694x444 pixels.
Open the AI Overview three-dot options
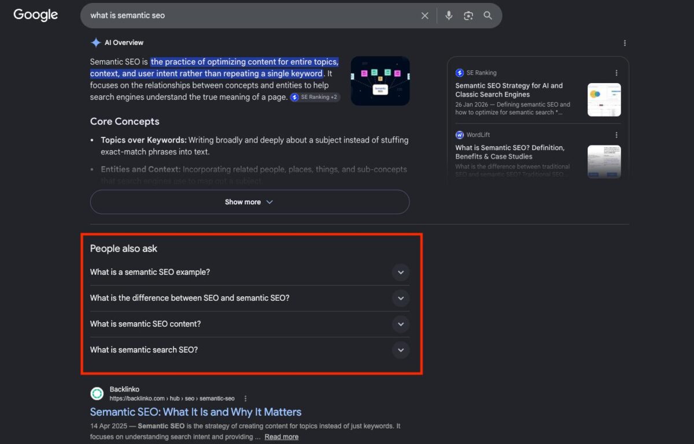click(x=625, y=43)
